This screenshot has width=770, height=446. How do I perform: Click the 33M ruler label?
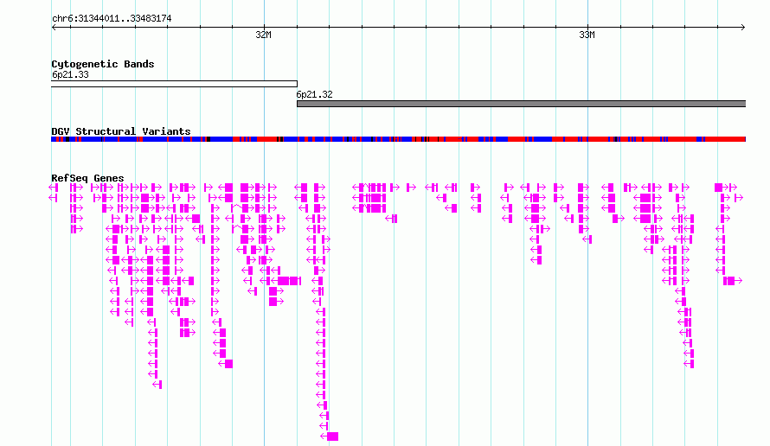coord(587,35)
